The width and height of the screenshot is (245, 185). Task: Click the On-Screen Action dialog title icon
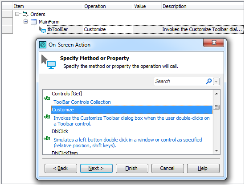pos(43,45)
